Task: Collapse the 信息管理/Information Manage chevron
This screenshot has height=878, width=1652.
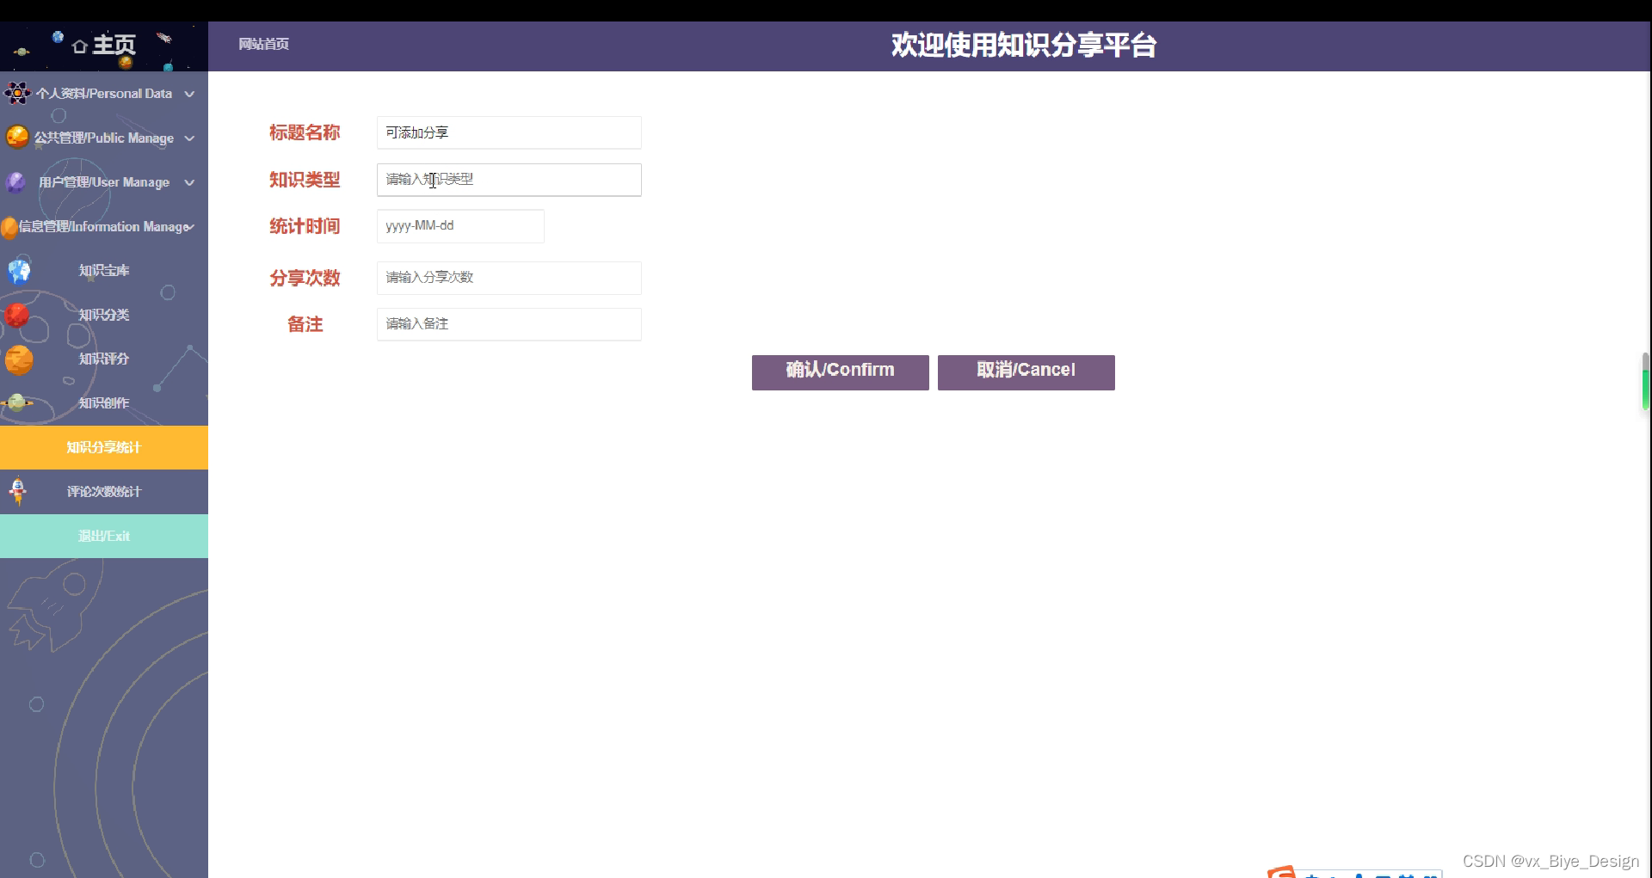Action: [x=190, y=227]
